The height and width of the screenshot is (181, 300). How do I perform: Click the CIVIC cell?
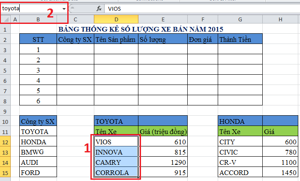[x=240, y=152]
